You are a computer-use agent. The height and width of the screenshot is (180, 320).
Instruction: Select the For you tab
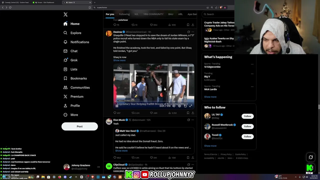tap(110, 14)
